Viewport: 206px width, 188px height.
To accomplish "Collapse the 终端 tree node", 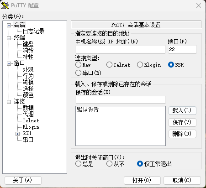I will tap(9, 38).
